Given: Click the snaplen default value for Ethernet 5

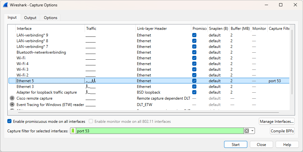Looking at the screenshot, I should pos(215,81).
